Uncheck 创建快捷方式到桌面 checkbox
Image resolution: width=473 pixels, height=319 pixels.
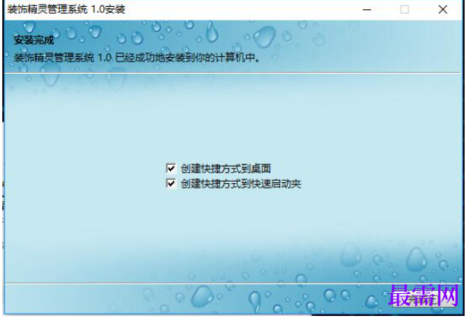(171, 168)
